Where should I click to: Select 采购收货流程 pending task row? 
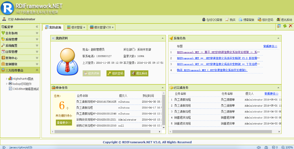[119, 120]
